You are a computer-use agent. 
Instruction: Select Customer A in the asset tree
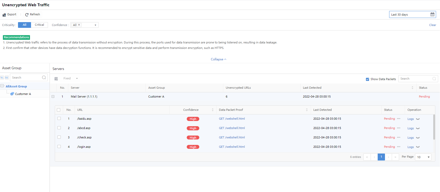(23, 94)
